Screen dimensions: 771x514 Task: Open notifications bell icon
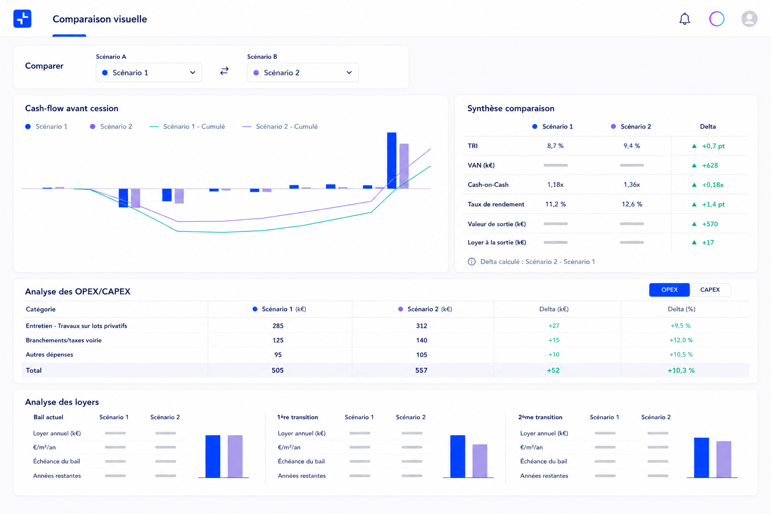click(x=685, y=19)
